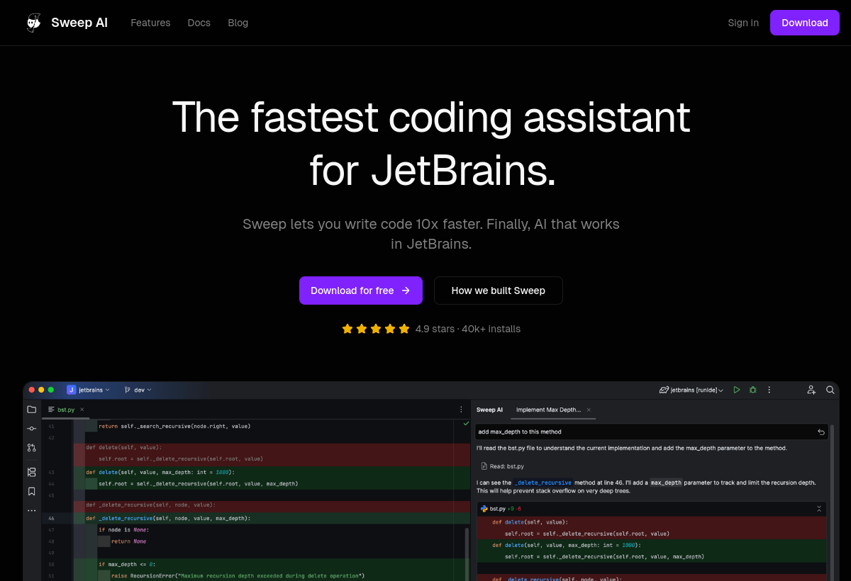The image size is (851, 581).
Task: Open the jetbrains [runIde] run configuration dropdown
Action: click(x=691, y=390)
